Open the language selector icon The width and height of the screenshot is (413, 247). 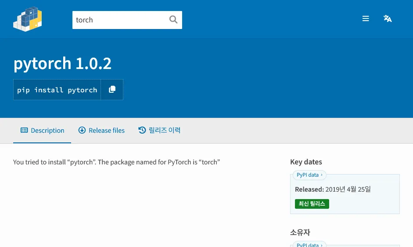pos(388,19)
